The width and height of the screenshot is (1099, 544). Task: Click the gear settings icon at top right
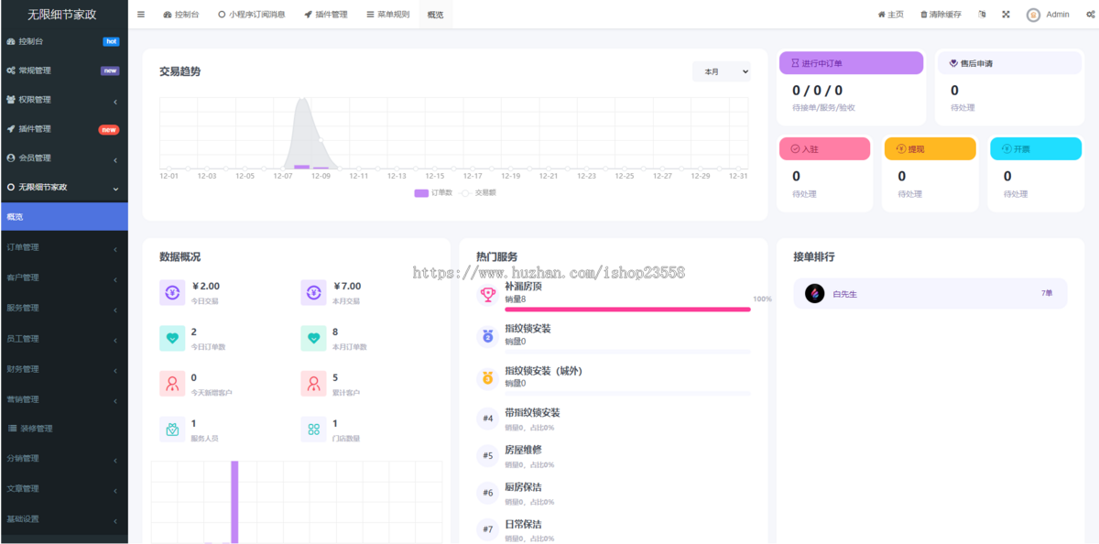1089,14
